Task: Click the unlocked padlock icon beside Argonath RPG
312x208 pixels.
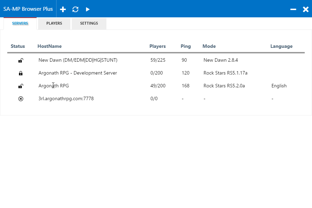Action: (21, 86)
